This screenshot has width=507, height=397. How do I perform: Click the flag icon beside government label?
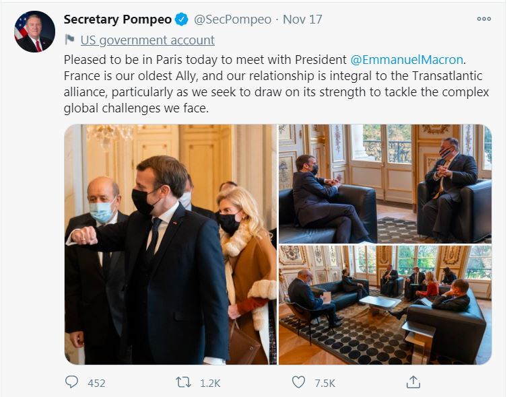[x=70, y=40]
